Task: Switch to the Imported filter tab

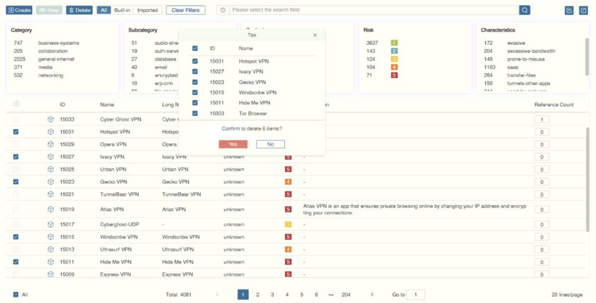Action: 147,10
